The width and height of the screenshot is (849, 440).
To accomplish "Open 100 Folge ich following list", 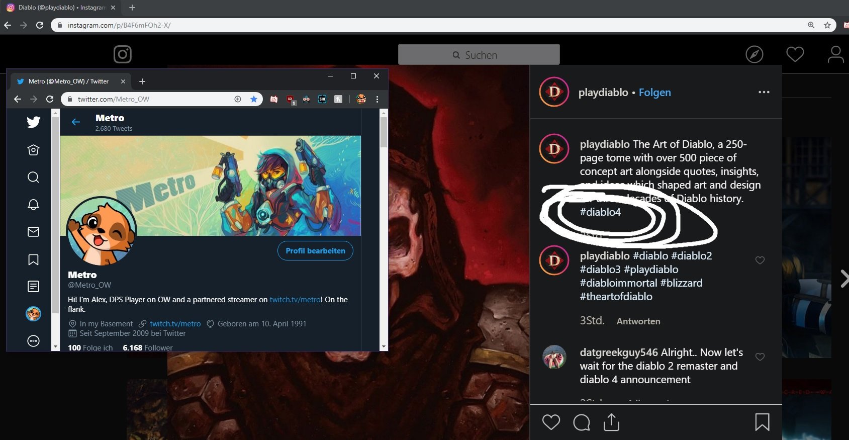I will 90,347.
